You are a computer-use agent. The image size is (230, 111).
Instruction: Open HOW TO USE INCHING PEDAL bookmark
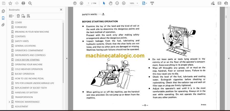(x=29, y=79)
